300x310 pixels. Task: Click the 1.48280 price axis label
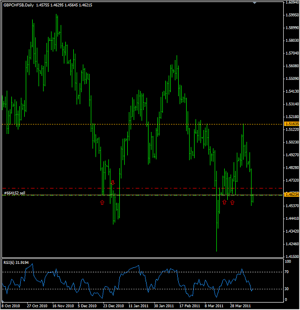tap(292, 168)
